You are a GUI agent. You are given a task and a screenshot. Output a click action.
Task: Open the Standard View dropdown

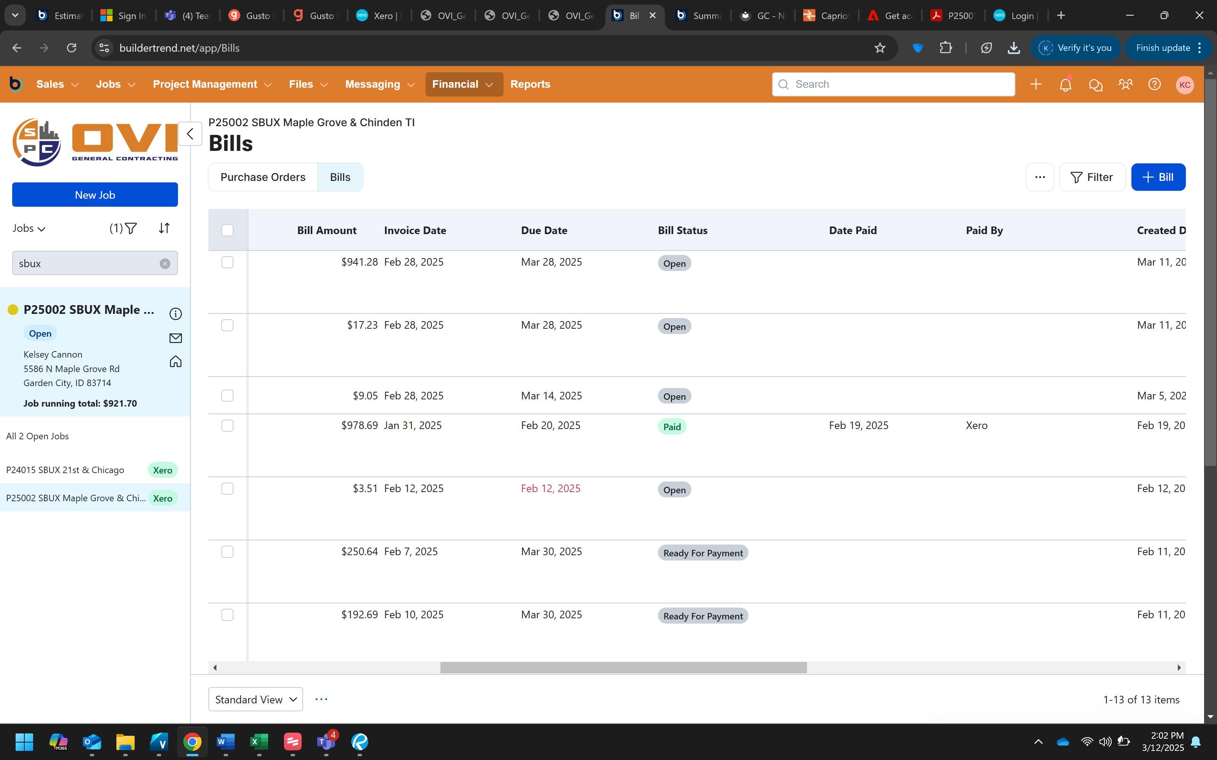(x=256, y=699)
